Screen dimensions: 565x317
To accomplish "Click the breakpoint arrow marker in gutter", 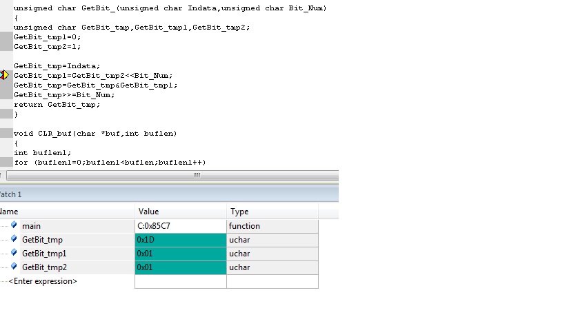I will [x=4, y=75].
